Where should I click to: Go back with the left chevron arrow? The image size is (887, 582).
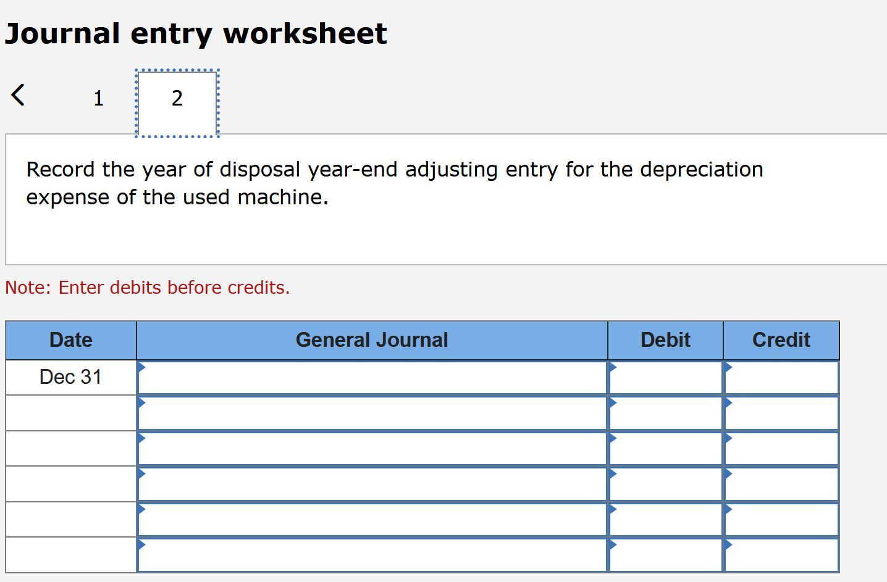(18, 95)
